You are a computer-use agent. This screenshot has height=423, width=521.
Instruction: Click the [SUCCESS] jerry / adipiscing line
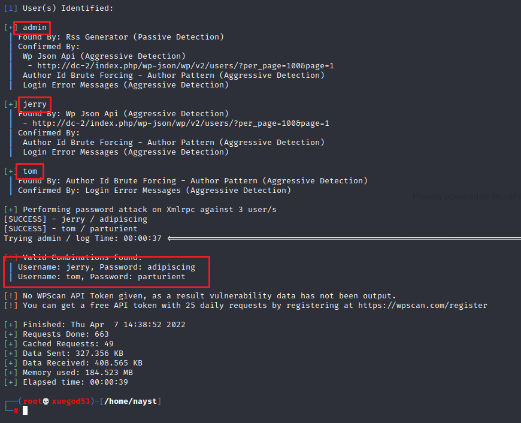pos(75,219)
